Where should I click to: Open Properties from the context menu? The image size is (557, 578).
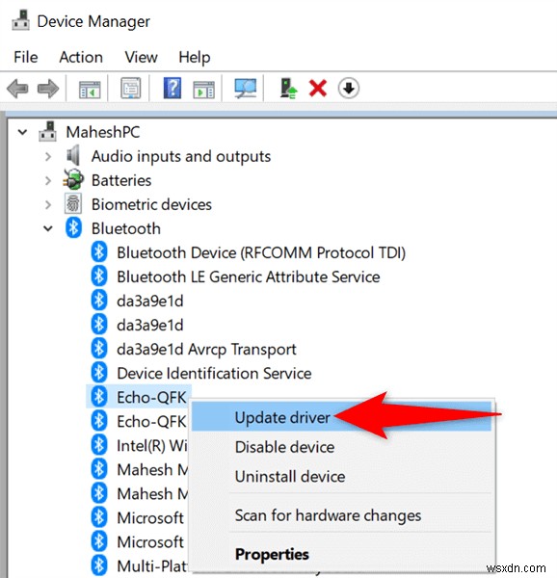(x=272, y=554)
